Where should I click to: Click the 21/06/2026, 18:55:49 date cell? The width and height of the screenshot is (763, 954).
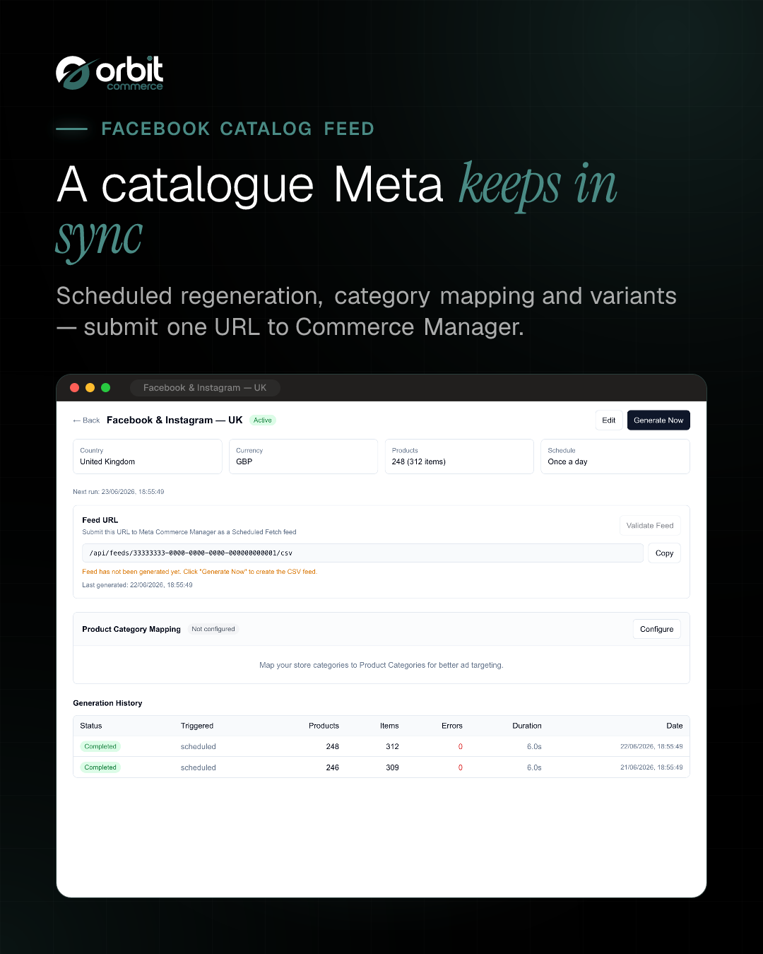click(651, 767)
